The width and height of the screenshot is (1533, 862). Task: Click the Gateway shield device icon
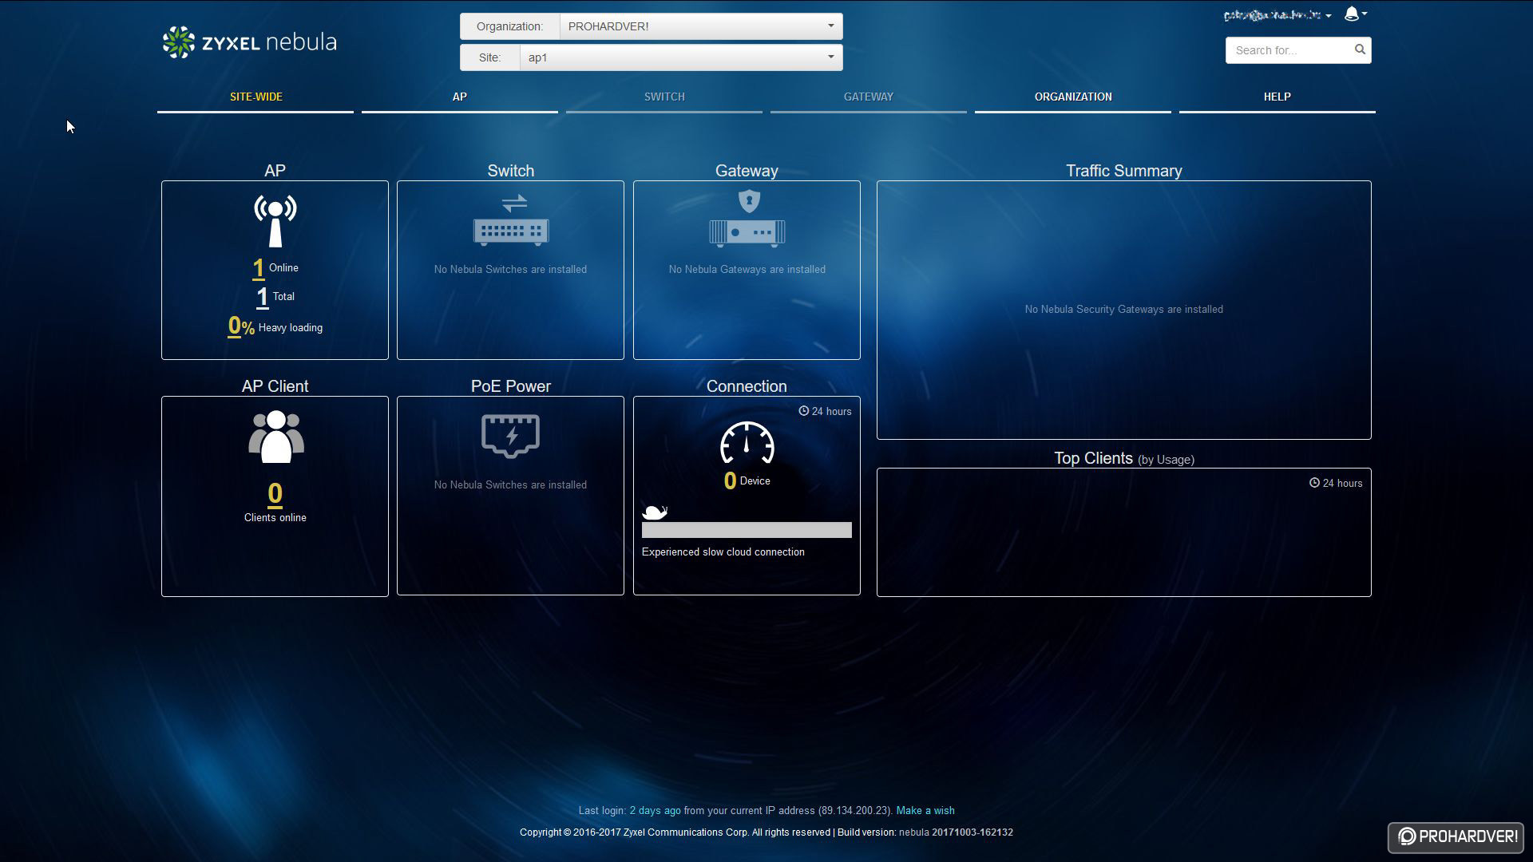coord(747,218)
